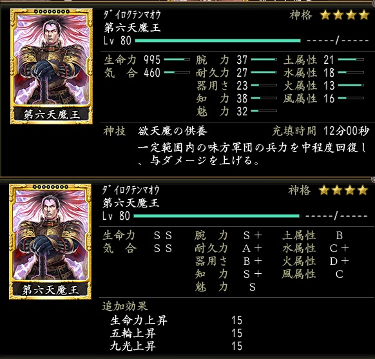Viewport: 375px width, 359px height.
Task: Click the name plate under top card image
Action: 52,115
